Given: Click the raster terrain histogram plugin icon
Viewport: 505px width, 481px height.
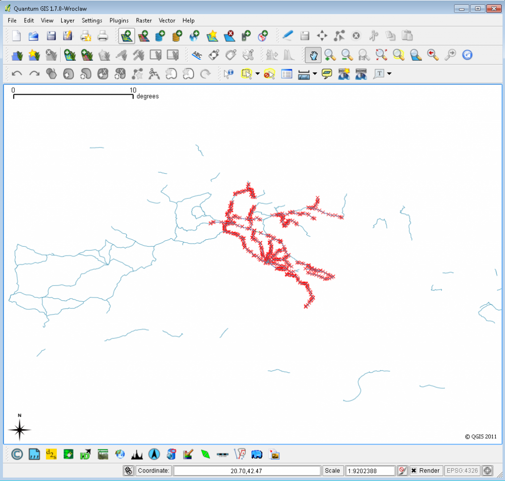Looking at the screenshot, I should pyautogui.click(x=137, y=454).
